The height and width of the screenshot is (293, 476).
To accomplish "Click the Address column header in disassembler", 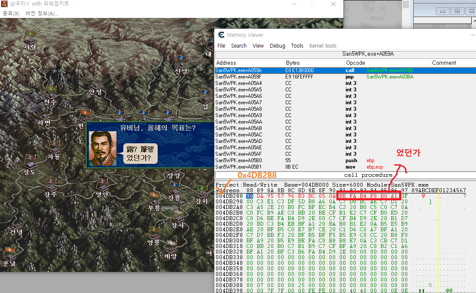I will click(250, 63).
